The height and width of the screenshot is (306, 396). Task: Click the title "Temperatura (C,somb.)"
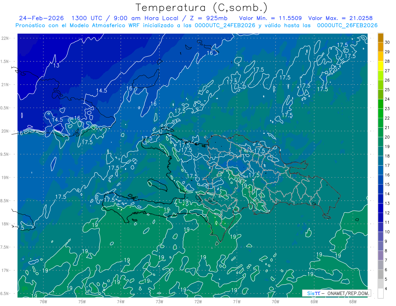click(201, 8)
